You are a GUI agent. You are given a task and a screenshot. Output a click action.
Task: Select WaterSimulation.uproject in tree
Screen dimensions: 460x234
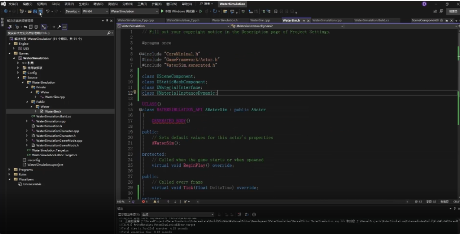click(45, 165)
